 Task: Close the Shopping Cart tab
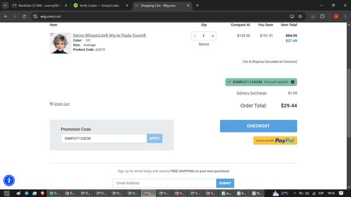(x=188, y=5)
